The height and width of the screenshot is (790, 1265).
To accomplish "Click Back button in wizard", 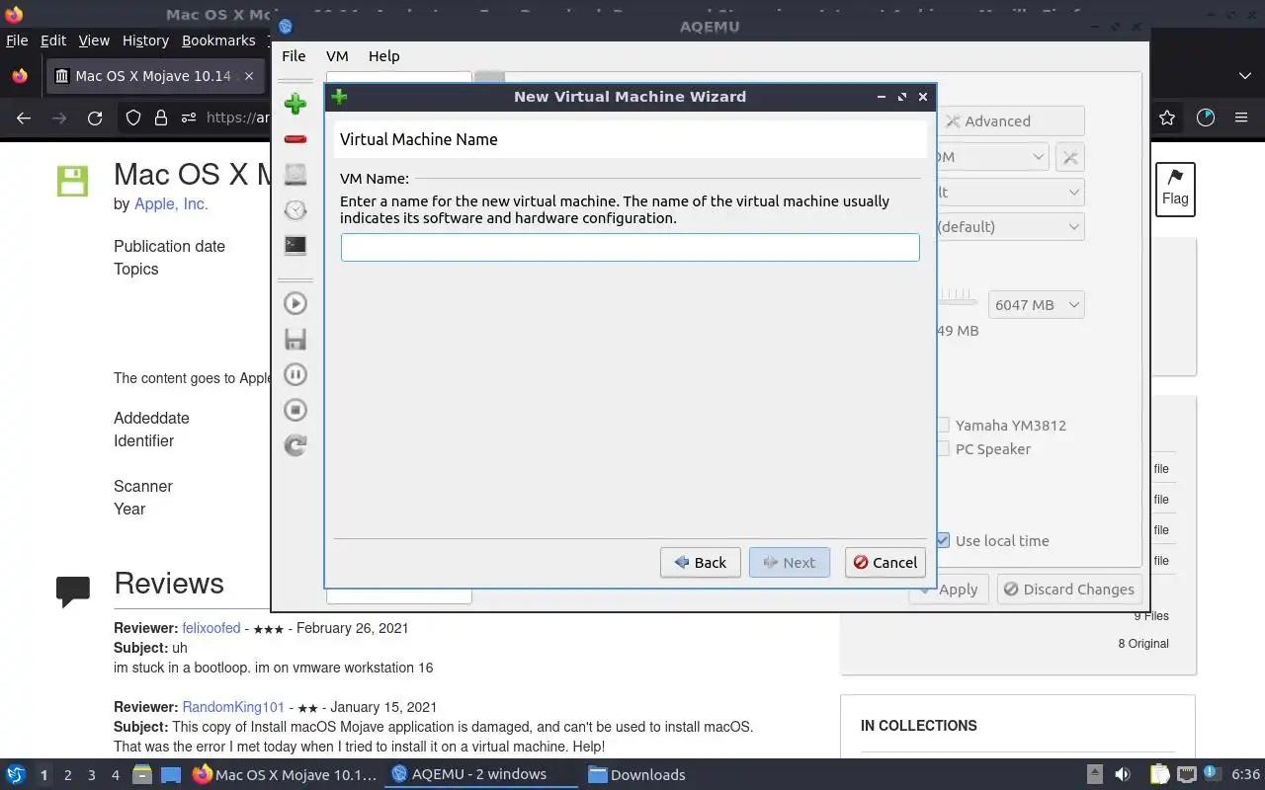I will (x=700, y=562).
